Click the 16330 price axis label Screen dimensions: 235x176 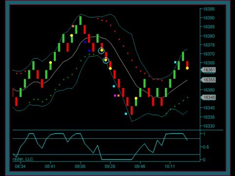coord(209,126)
